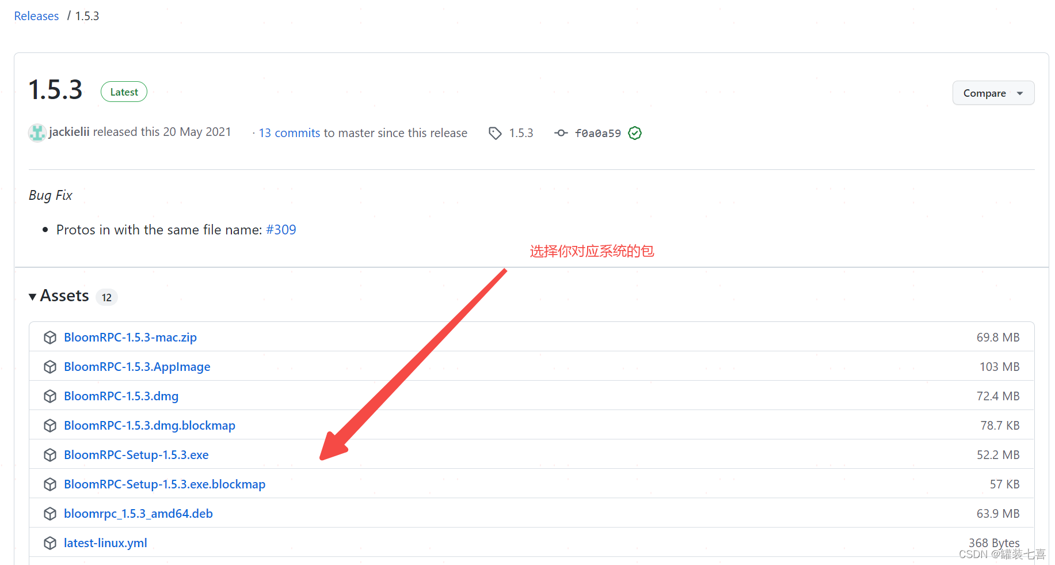Open the Releases breadcrumb link
Screen dimensions: 1055x565
point(36,16)
